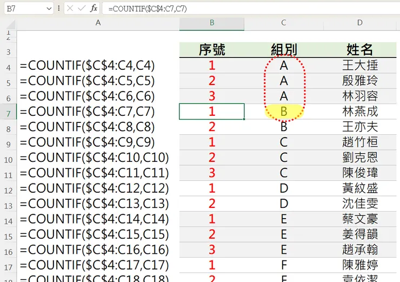Click the formula bar options dots handle
400x282 pixels.
click(59, 9)
